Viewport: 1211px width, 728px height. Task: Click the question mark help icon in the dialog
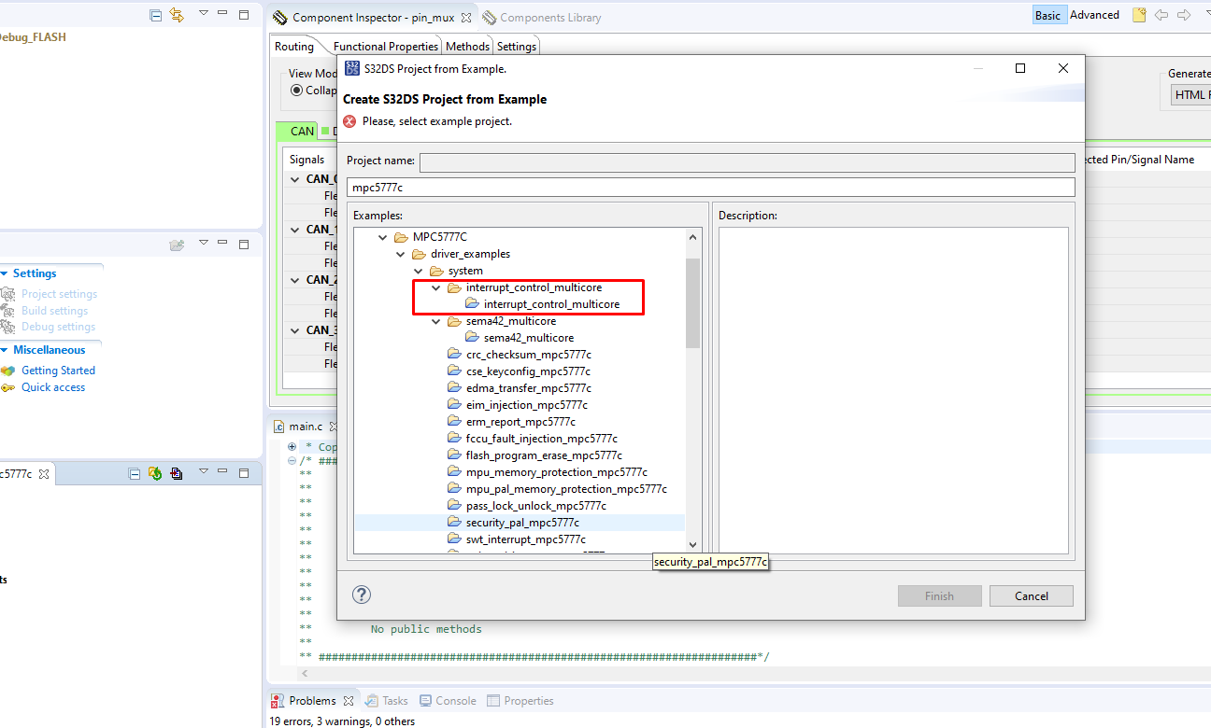click(x=362, y=594)
